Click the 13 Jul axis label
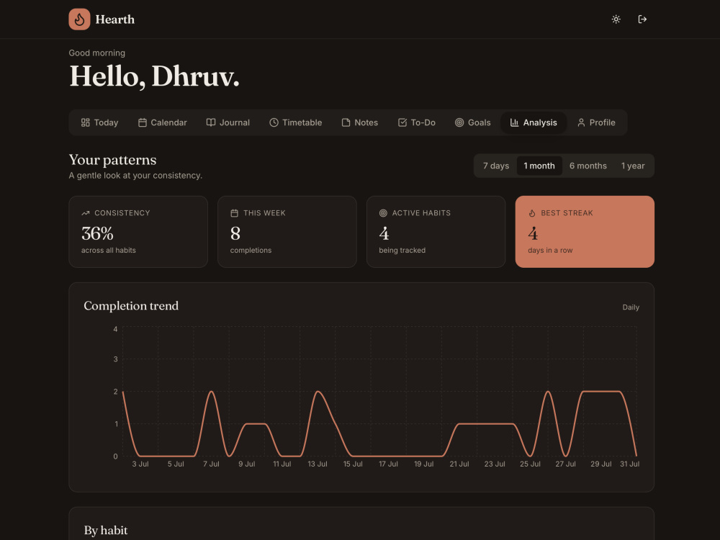720x540 pixels. coord(318,464)
